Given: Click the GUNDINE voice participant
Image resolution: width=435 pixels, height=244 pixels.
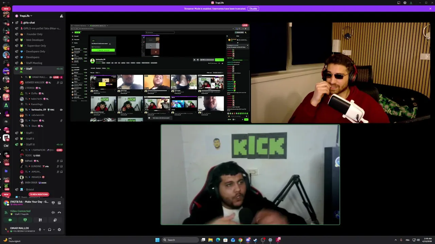Looking at the screenshot, I should 41,166.
